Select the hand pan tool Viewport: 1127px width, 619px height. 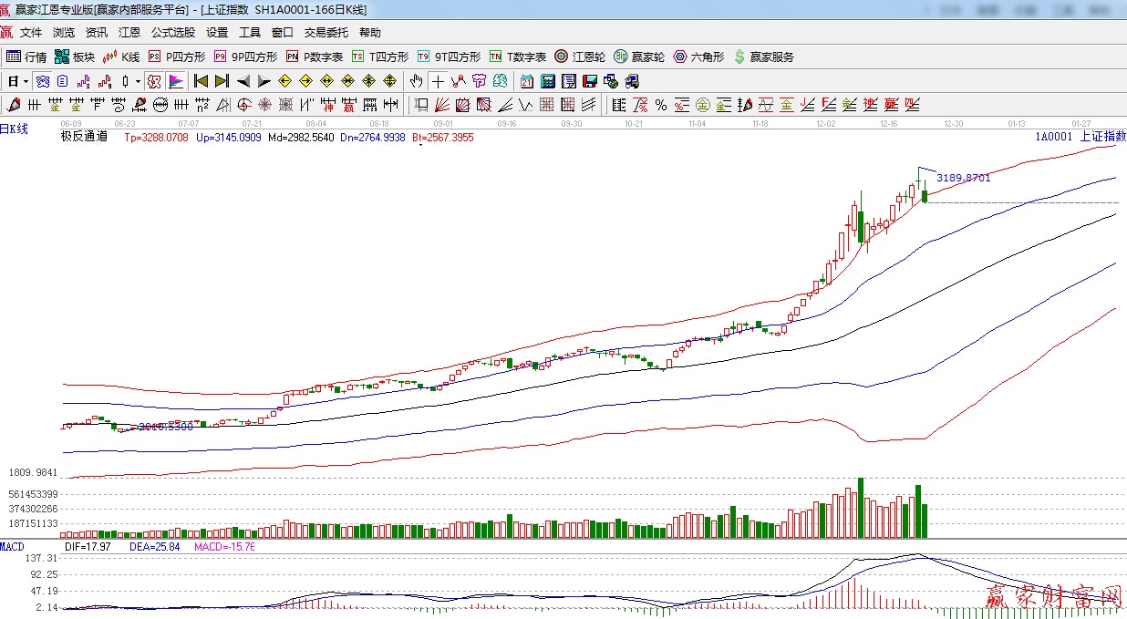417,81
